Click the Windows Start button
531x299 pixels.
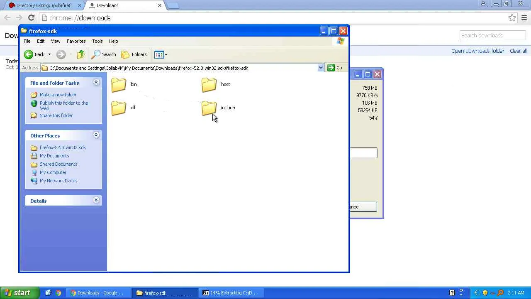point(19,293)
